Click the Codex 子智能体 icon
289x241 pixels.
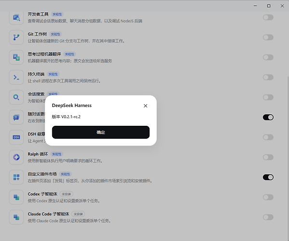click(x=16, y=197)
